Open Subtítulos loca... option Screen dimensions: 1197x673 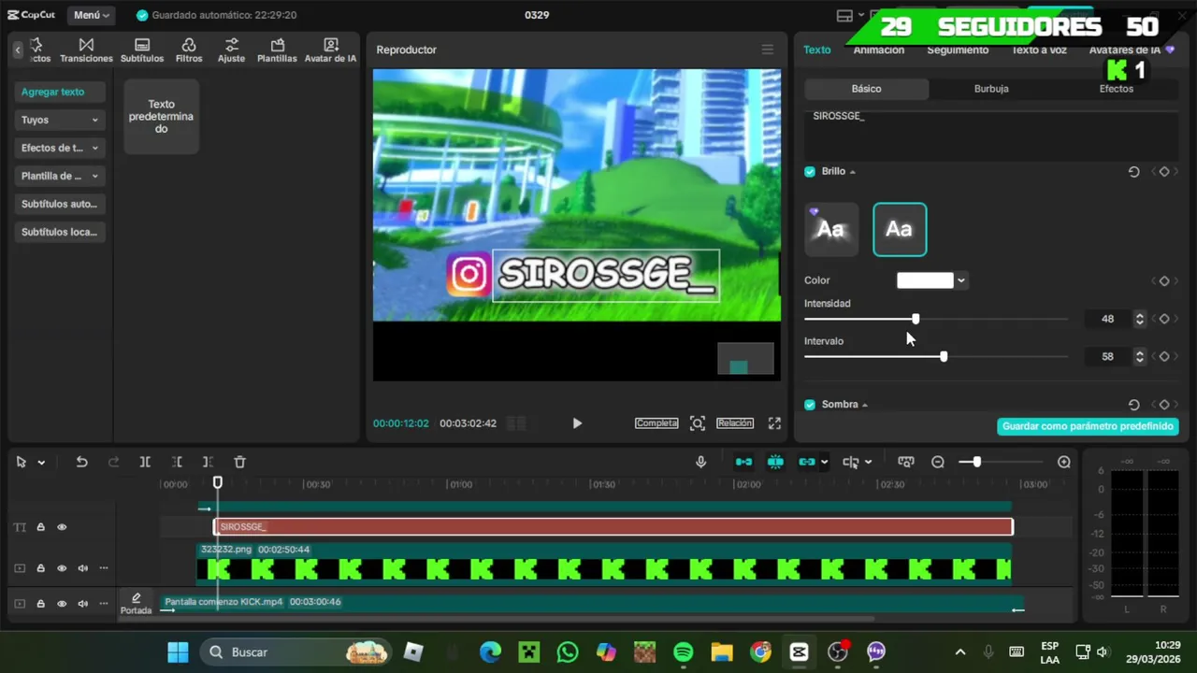(x=60, y=232)
